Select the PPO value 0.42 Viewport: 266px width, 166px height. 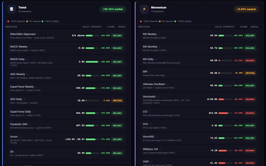pos(214,125)
